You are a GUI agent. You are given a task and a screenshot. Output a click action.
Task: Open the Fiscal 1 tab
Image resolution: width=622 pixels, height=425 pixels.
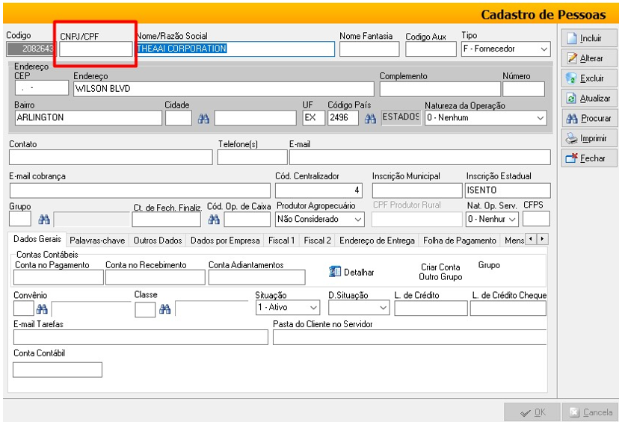282,241
